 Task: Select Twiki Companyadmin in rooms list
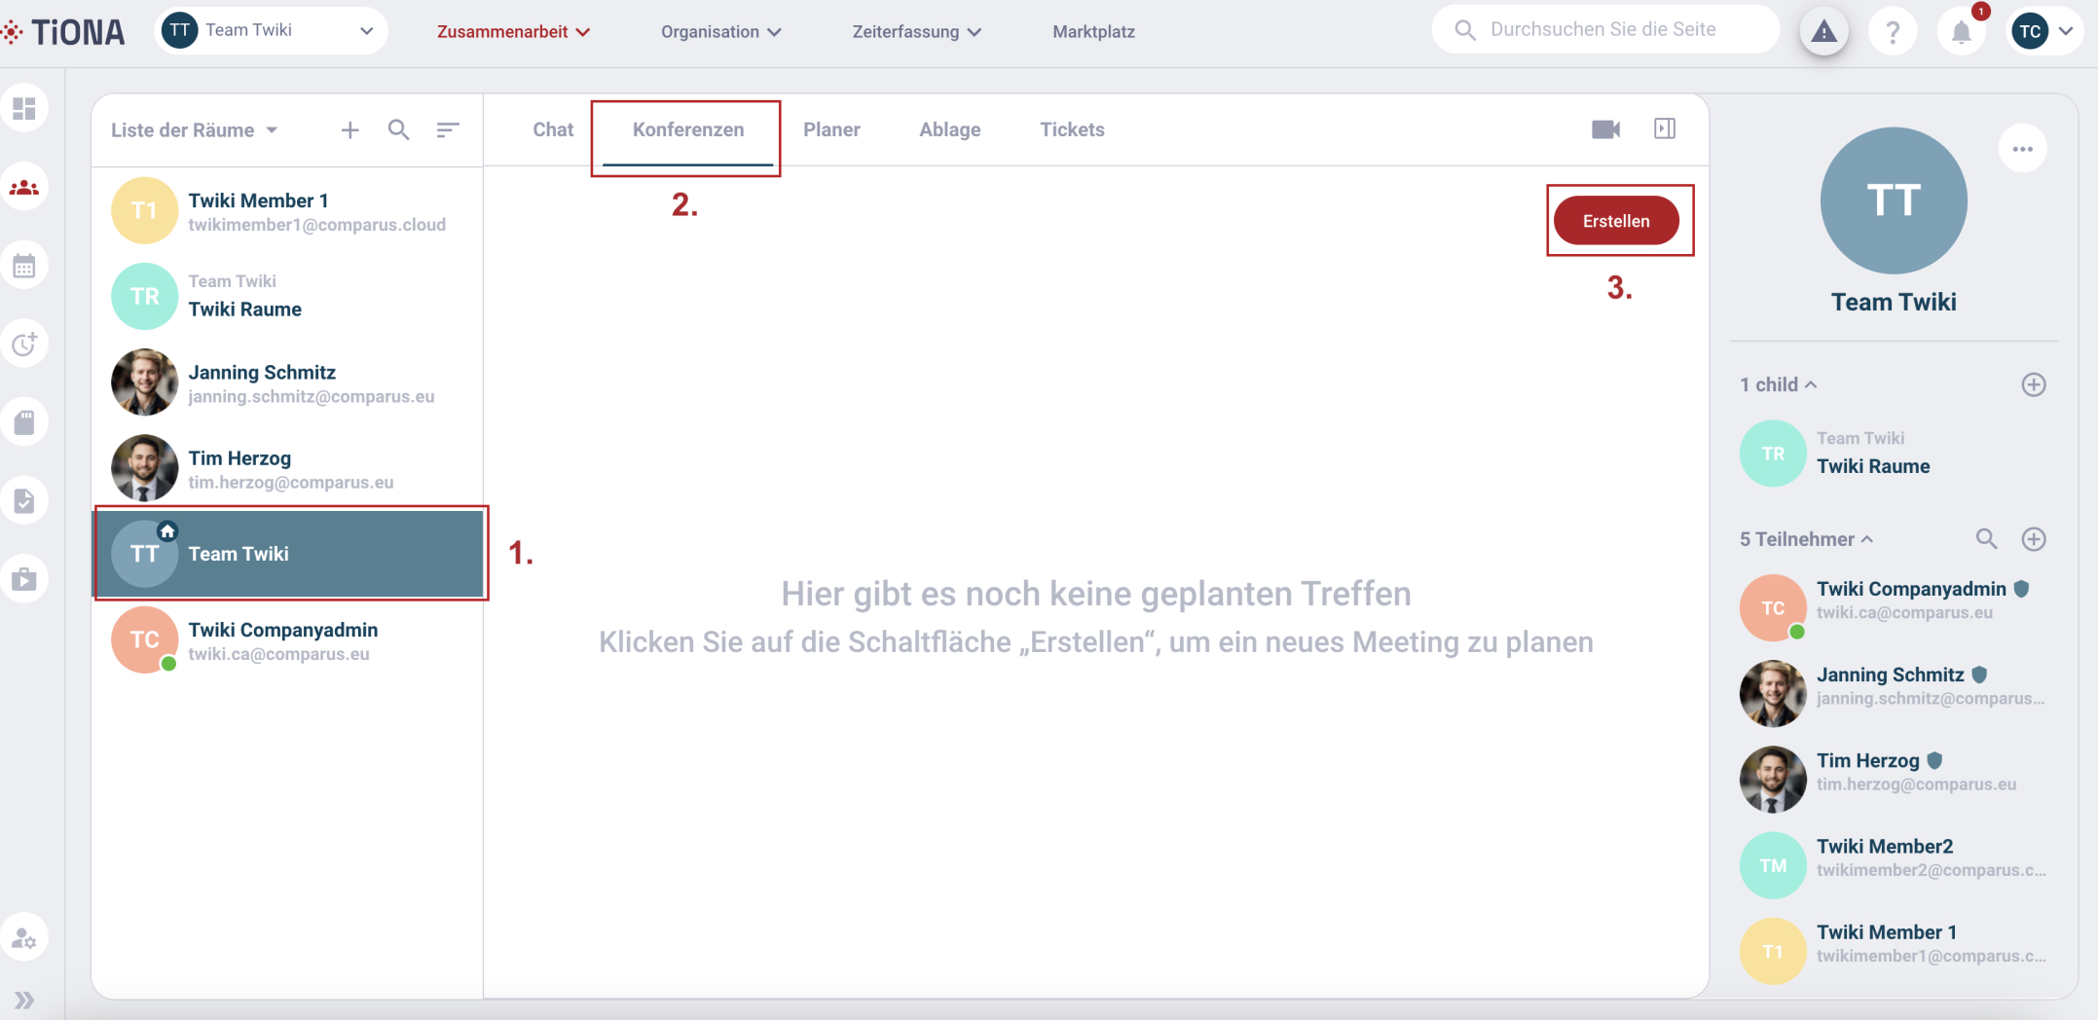pyautogui.click(x=288, y=640)
